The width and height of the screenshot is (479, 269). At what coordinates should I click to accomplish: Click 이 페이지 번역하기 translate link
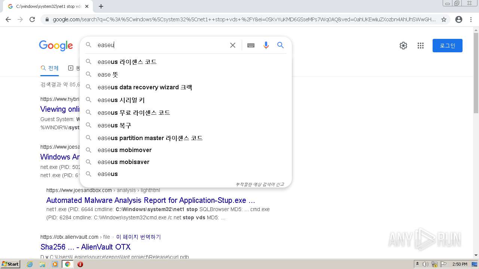point(138,237)
